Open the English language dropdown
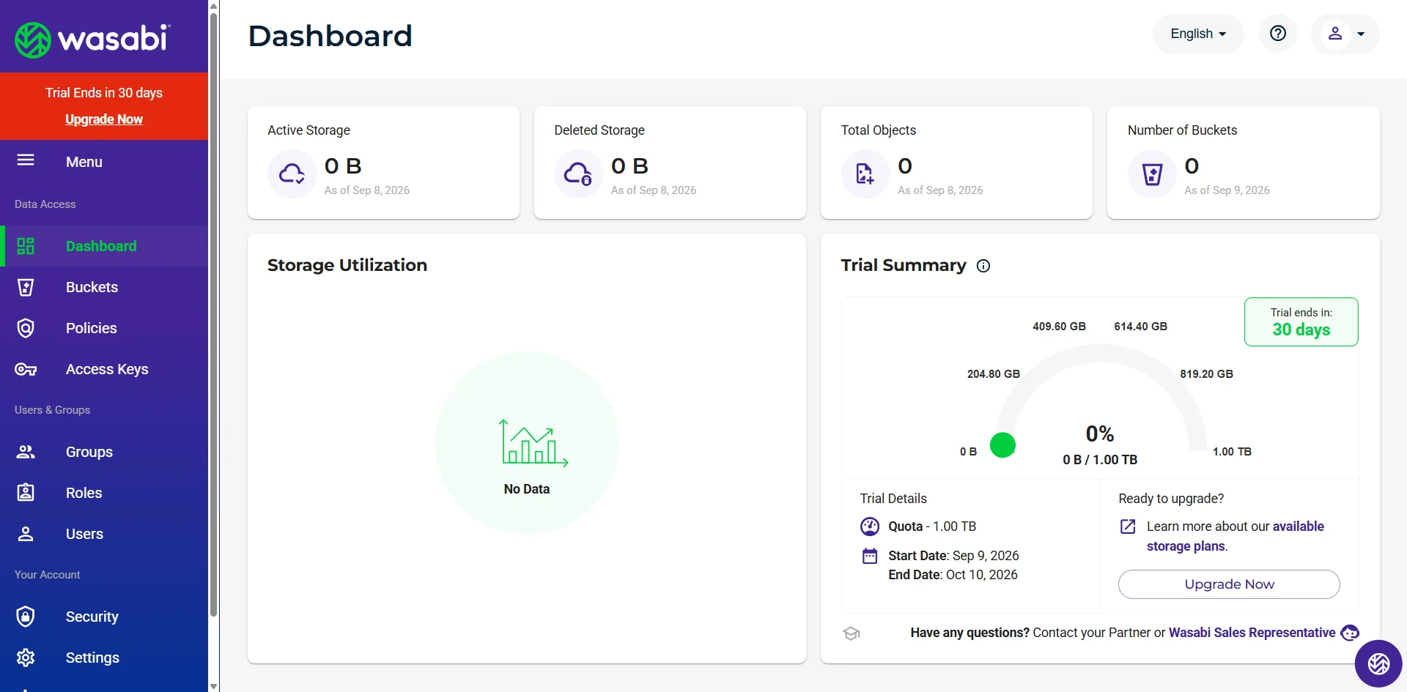This screenshot has height=692, width=1407. (x=1198, y=34)
